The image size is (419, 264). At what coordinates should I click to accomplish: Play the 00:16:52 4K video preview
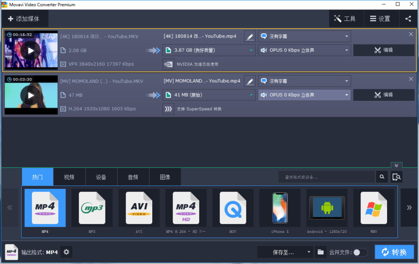31,50
